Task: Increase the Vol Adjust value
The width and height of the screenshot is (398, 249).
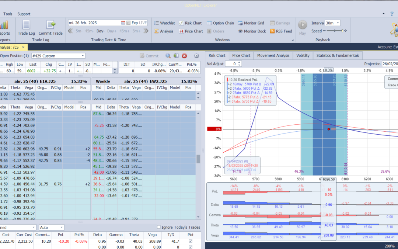Action: coord(239,62)
